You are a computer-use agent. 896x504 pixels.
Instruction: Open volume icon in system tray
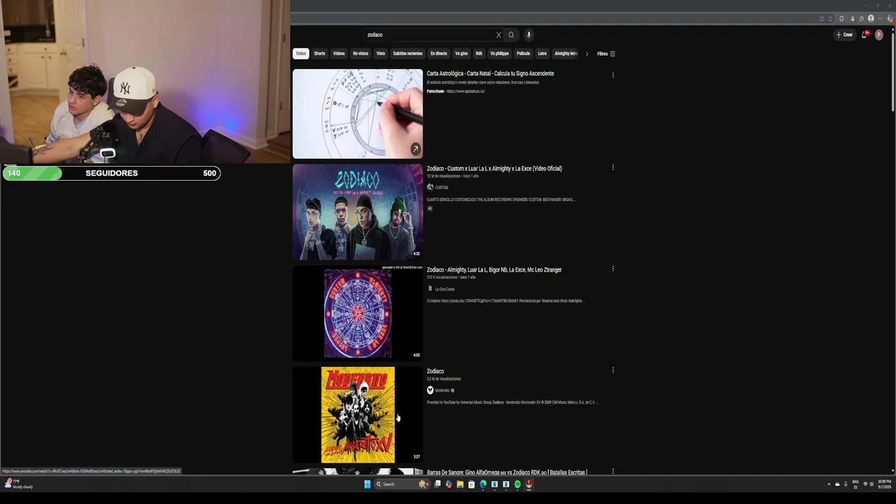pyautogui.click(x=871, y=484)
